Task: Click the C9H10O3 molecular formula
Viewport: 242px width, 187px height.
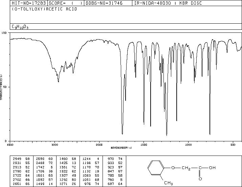Action: 20,27
